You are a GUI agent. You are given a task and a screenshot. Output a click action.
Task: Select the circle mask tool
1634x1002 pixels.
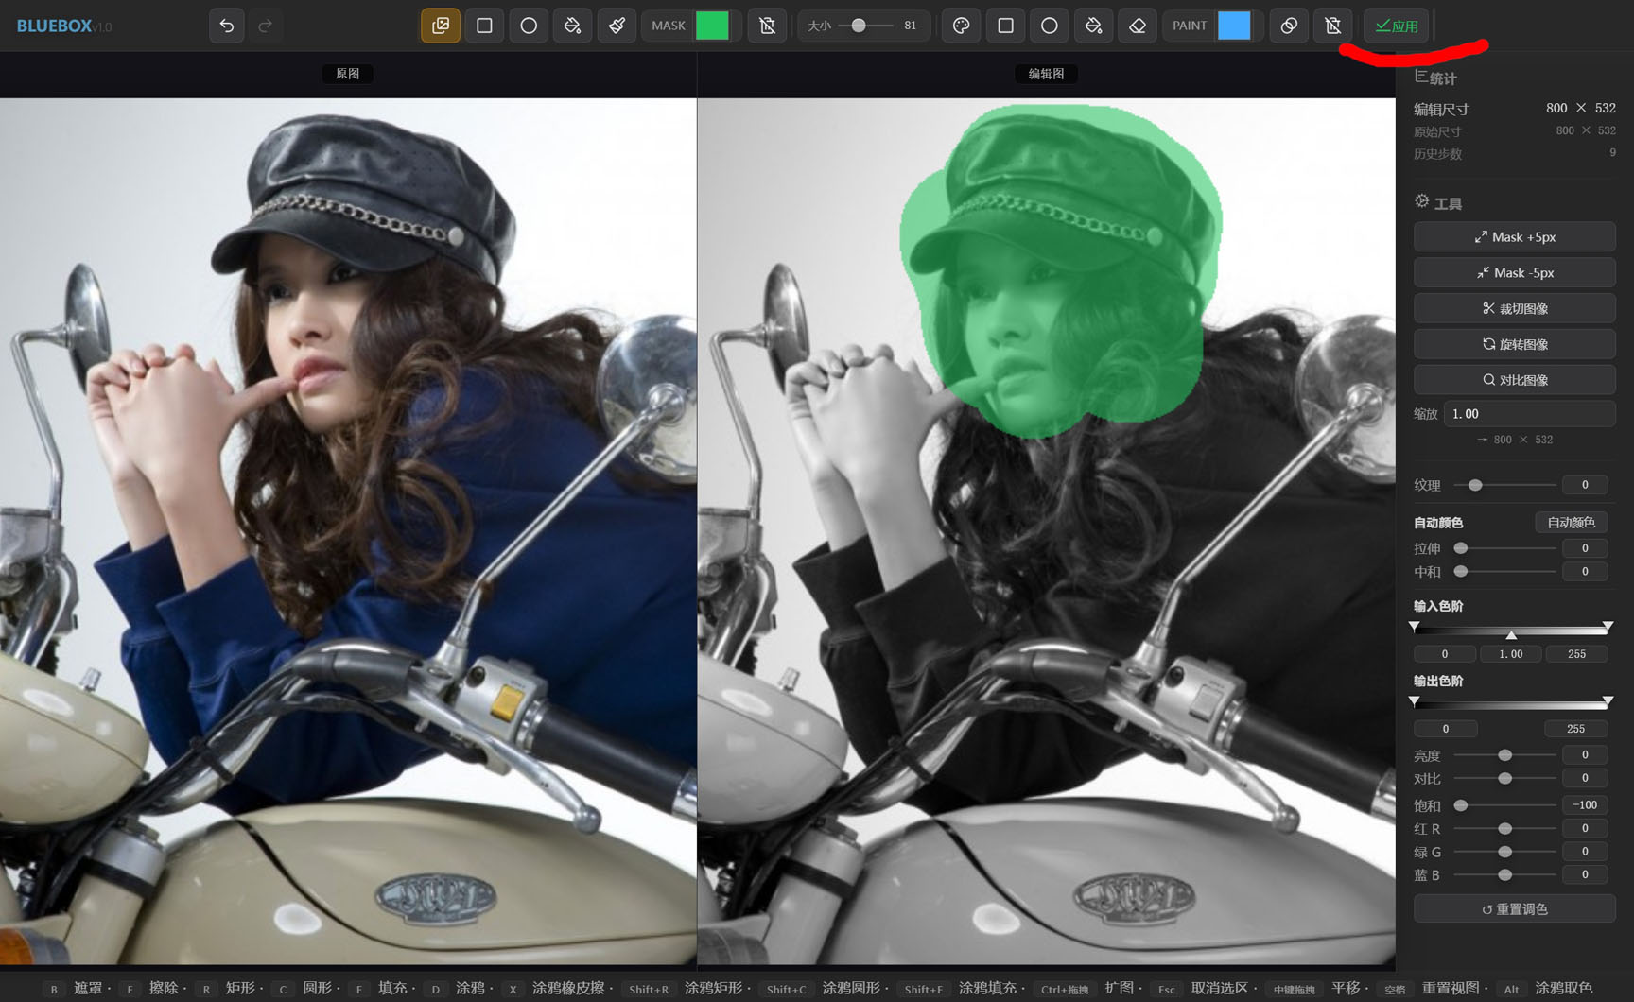529,26
